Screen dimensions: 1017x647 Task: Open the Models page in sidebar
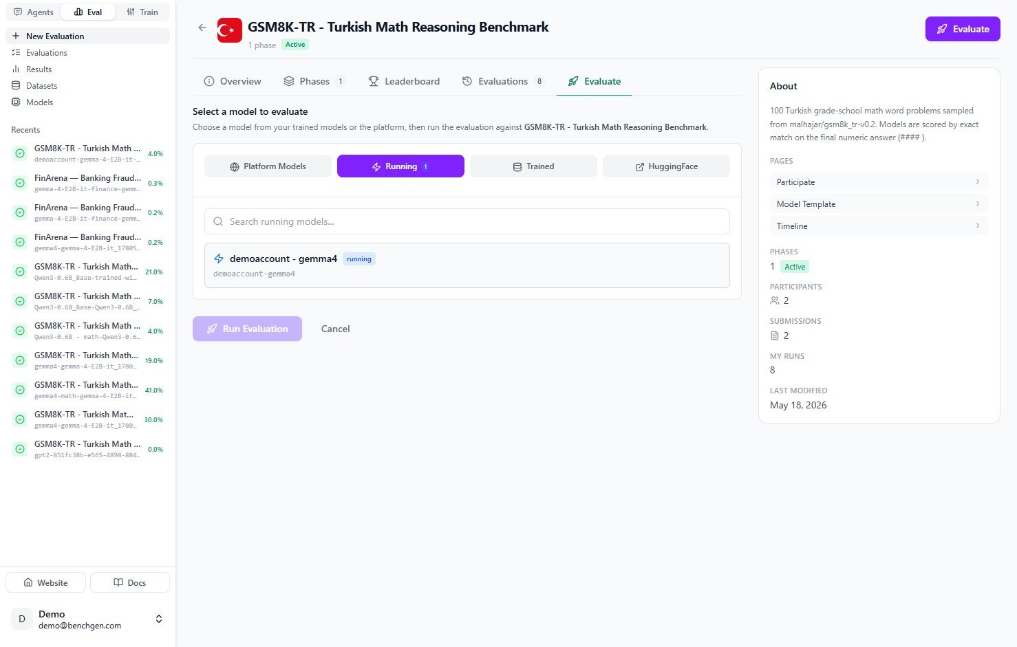coord(87,102)
